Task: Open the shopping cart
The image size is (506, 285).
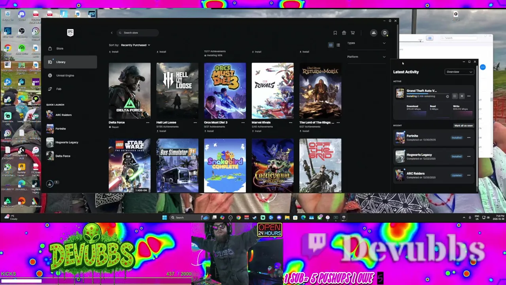Action: point(353,33)
